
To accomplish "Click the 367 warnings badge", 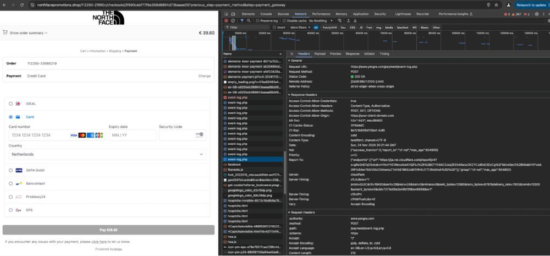I will [x=516, y=14].
